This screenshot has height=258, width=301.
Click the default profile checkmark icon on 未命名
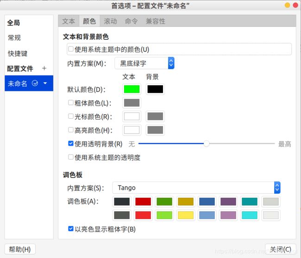tap(35, 83)
